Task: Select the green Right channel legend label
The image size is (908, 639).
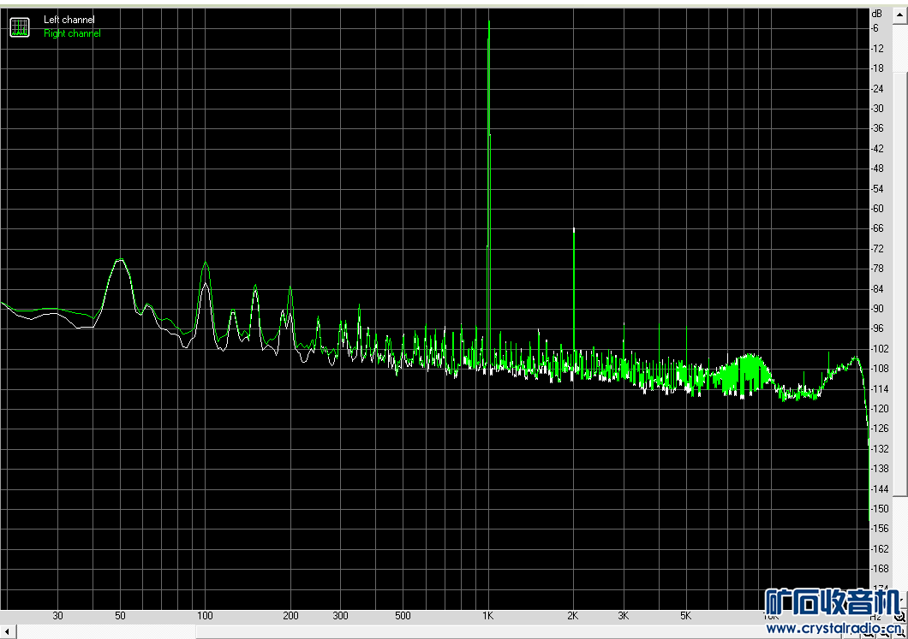Action: pyautogui.click(x=73, y=33)
